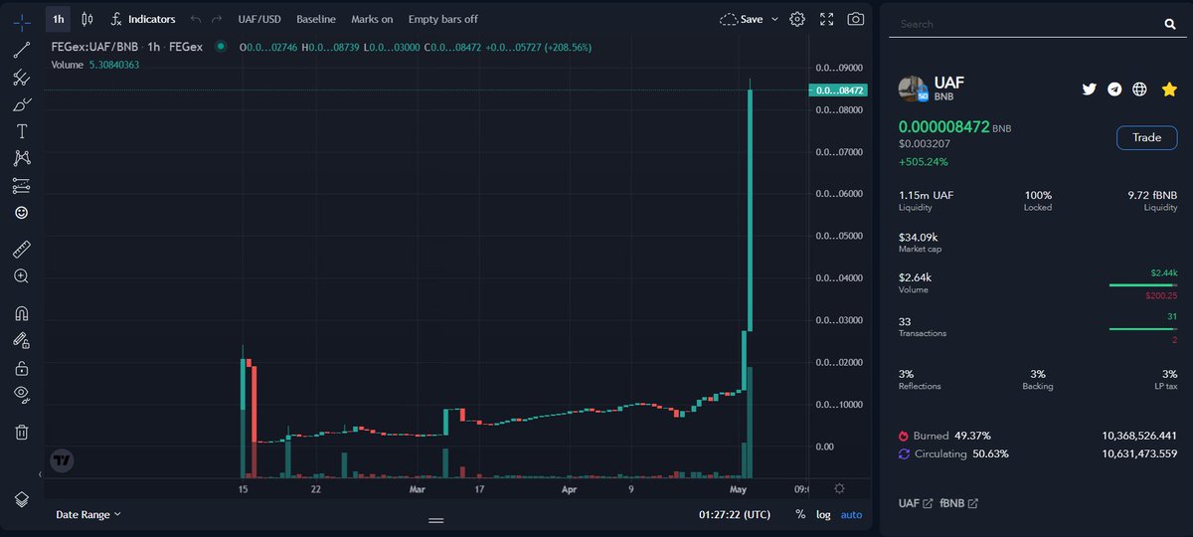Select the text annotation tool
Screen dimensions: 1193x537
click(x=21, y=131)
